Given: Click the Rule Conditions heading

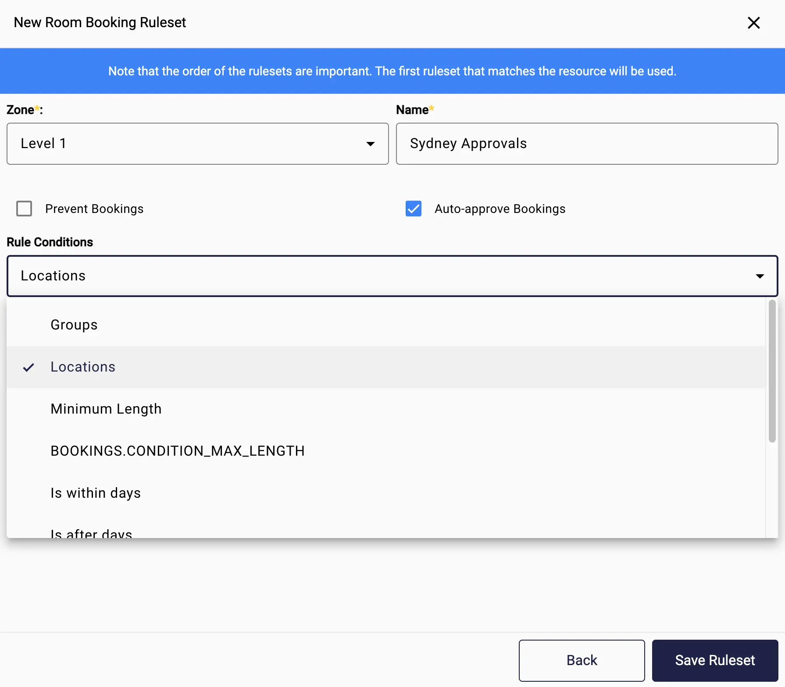Looking at the screenshot, I should (x=50, y=242).
